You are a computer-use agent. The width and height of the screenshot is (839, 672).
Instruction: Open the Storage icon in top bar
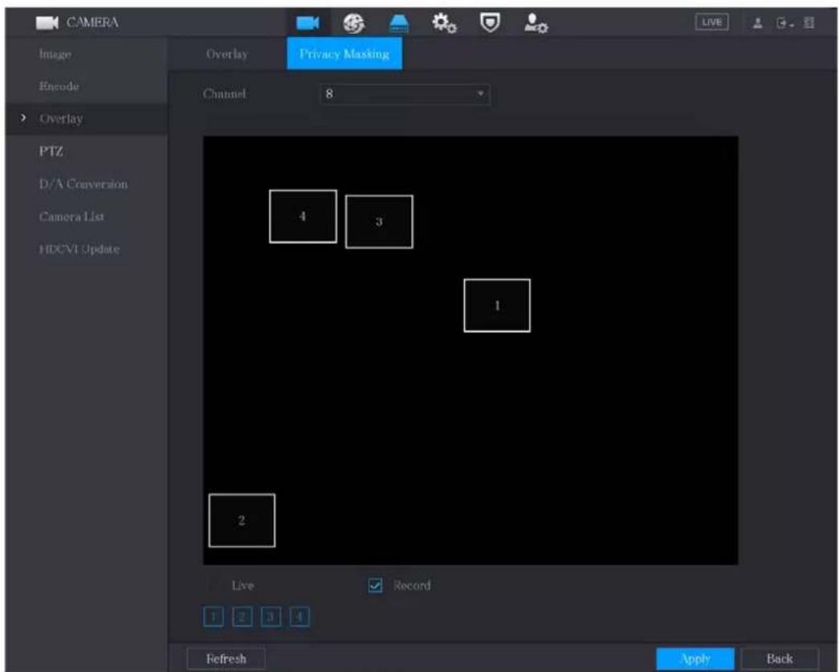[399, 23]
